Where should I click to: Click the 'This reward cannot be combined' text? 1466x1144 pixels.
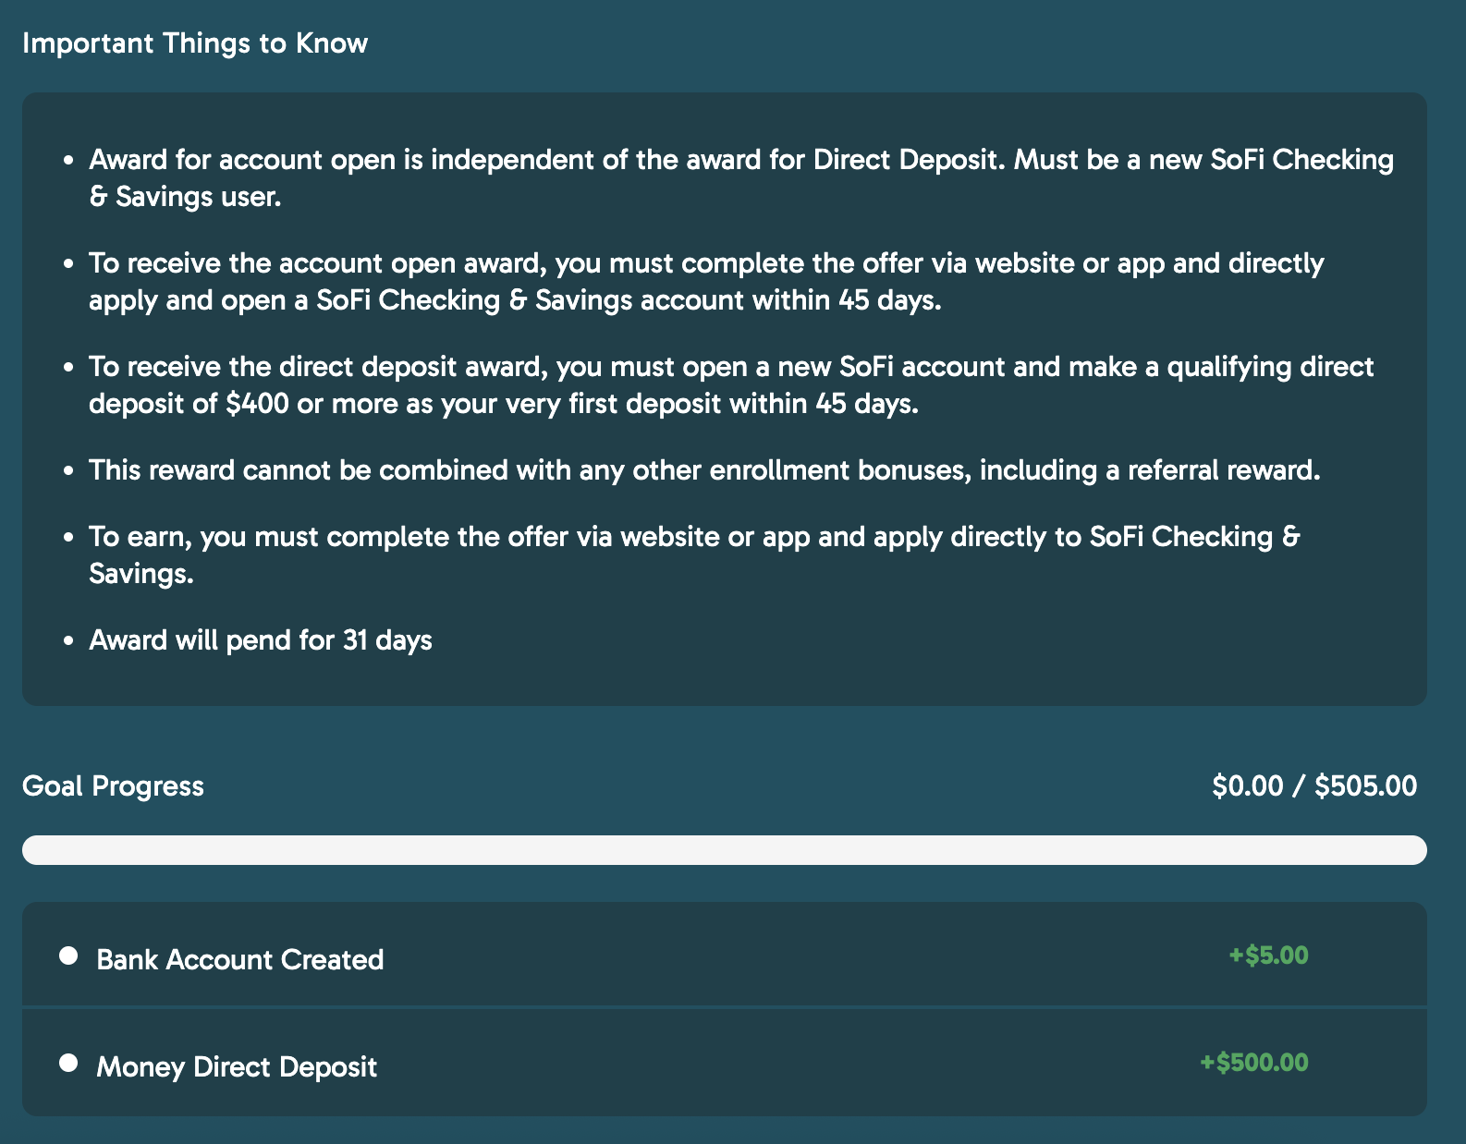click(x=704, y=470)
